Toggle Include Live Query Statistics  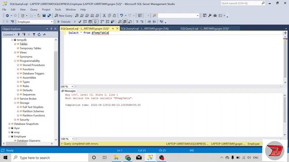click(107, 22)
